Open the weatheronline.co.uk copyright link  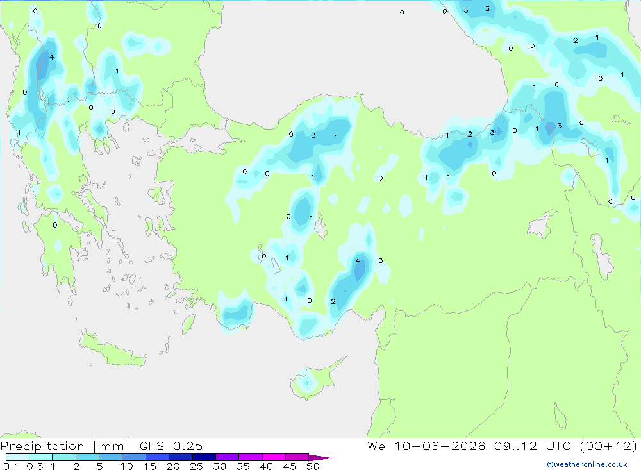587,464
